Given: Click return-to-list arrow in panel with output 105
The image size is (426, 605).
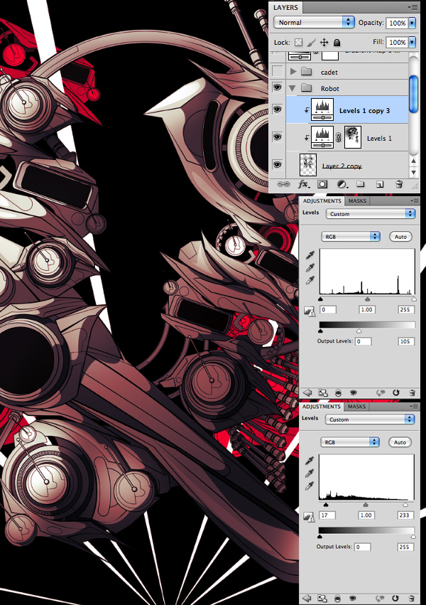Looking at the screenshot, I should point(307,392).
